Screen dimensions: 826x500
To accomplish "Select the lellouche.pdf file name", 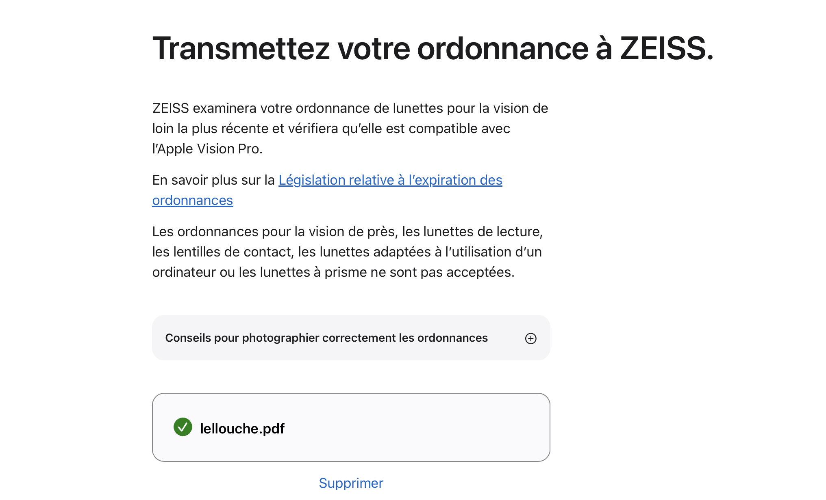I will click(242, 429).
